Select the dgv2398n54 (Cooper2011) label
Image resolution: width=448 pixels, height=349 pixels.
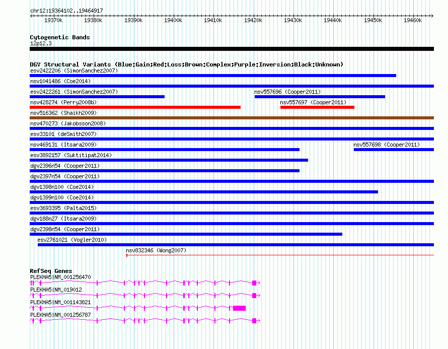point(65,229)
